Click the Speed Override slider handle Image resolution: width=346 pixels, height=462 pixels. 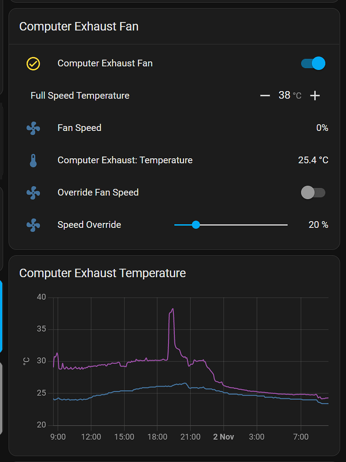[196, 225]
